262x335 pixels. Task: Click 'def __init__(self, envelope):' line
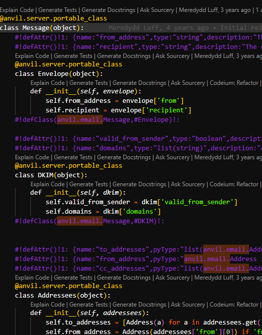86,91
